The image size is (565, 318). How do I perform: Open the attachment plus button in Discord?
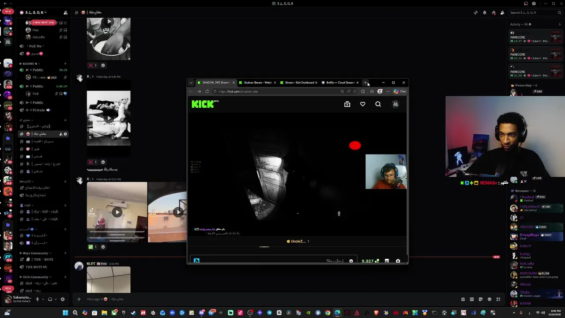(x=79, y=299)
